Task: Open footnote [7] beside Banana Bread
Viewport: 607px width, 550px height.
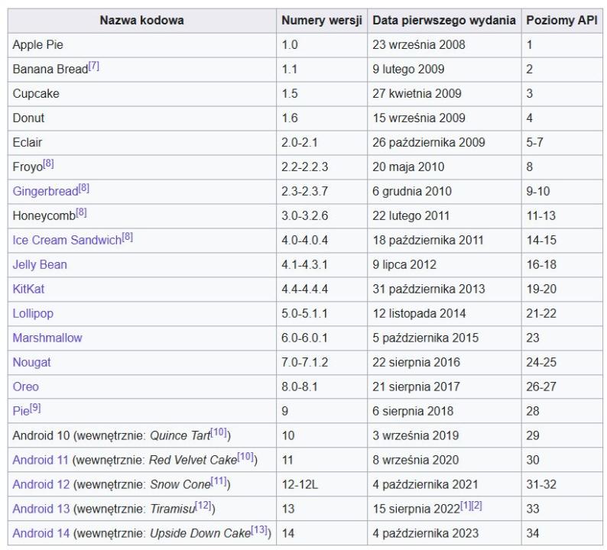Action: click(94, 66)
